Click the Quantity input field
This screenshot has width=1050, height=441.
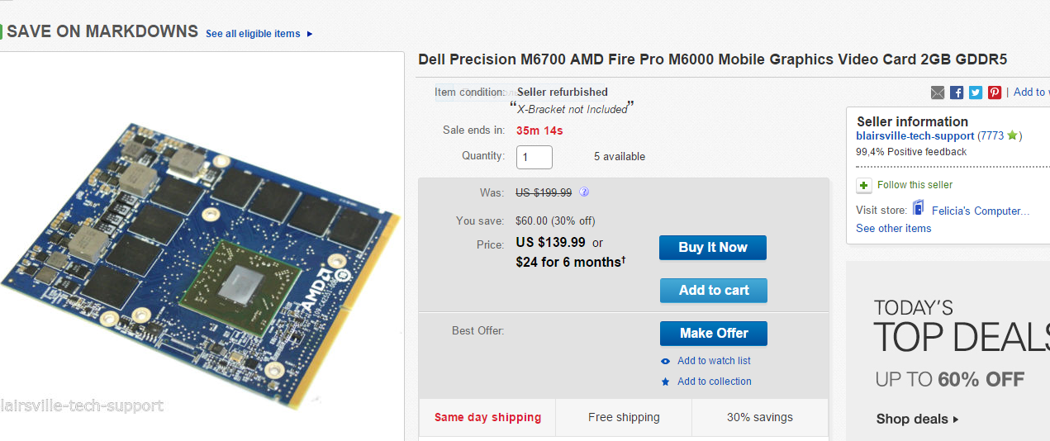click(x=534, y=157)
